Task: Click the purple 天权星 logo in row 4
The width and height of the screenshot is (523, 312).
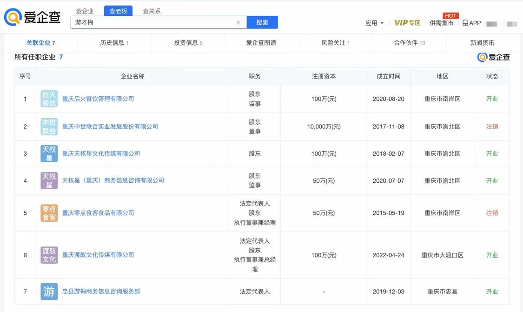Action: [49, 180]
